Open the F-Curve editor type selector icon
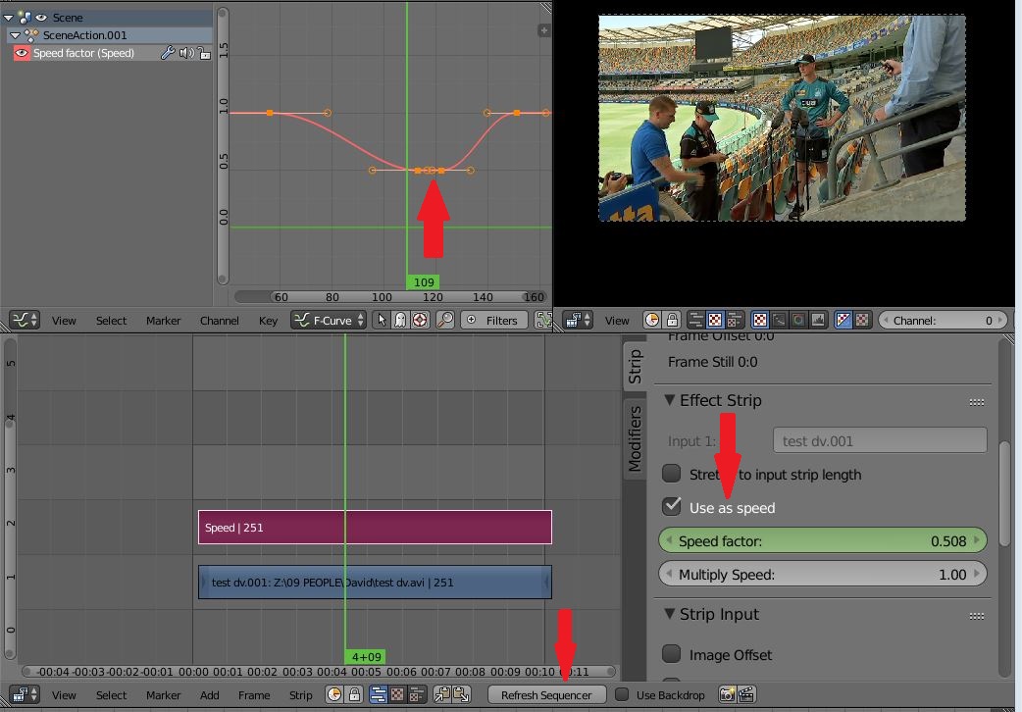This screenshot has width=1022, height=712. [x=24, y=320]
